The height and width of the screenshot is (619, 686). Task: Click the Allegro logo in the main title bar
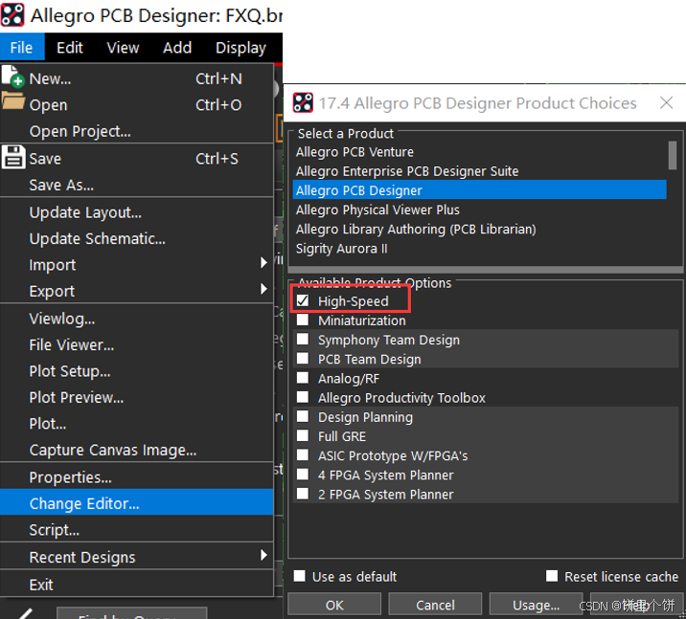12,15
